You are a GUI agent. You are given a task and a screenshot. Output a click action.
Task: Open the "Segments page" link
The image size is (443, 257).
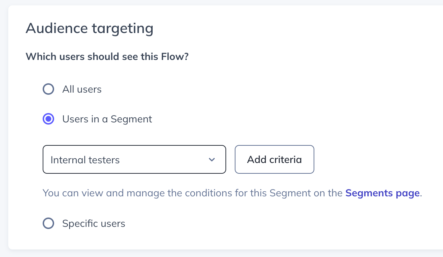[x=382, y=193]
